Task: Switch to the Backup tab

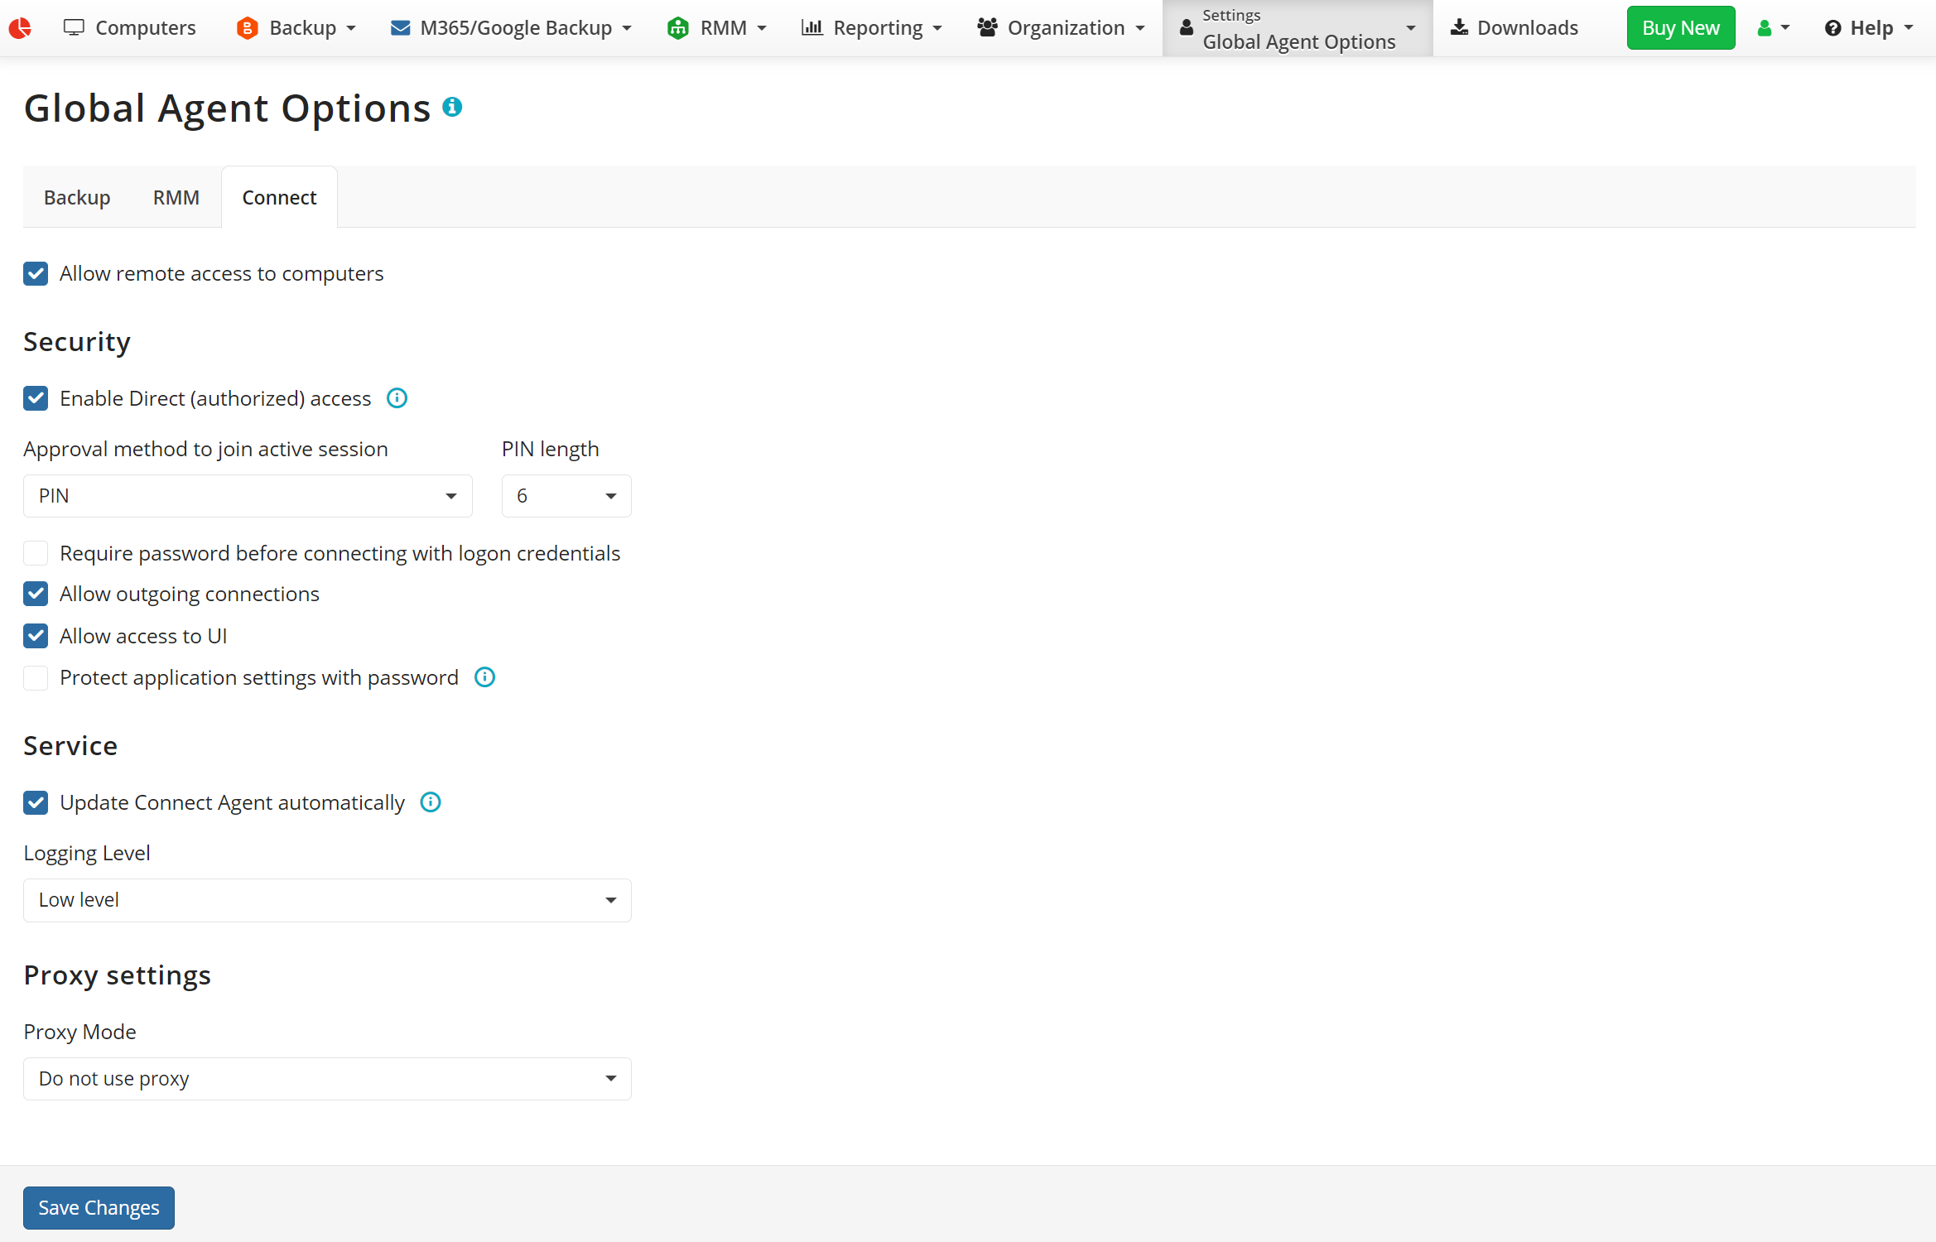Action: [x=76, y=198]
